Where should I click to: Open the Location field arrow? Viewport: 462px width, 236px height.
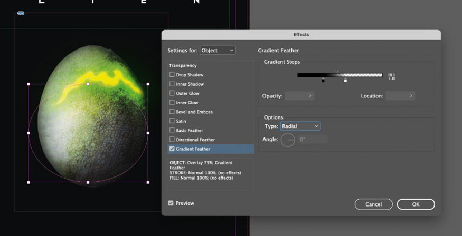pyautogui.click(x=411, y=96)
